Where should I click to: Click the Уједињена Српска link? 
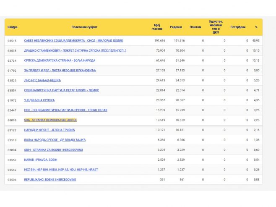39,100
